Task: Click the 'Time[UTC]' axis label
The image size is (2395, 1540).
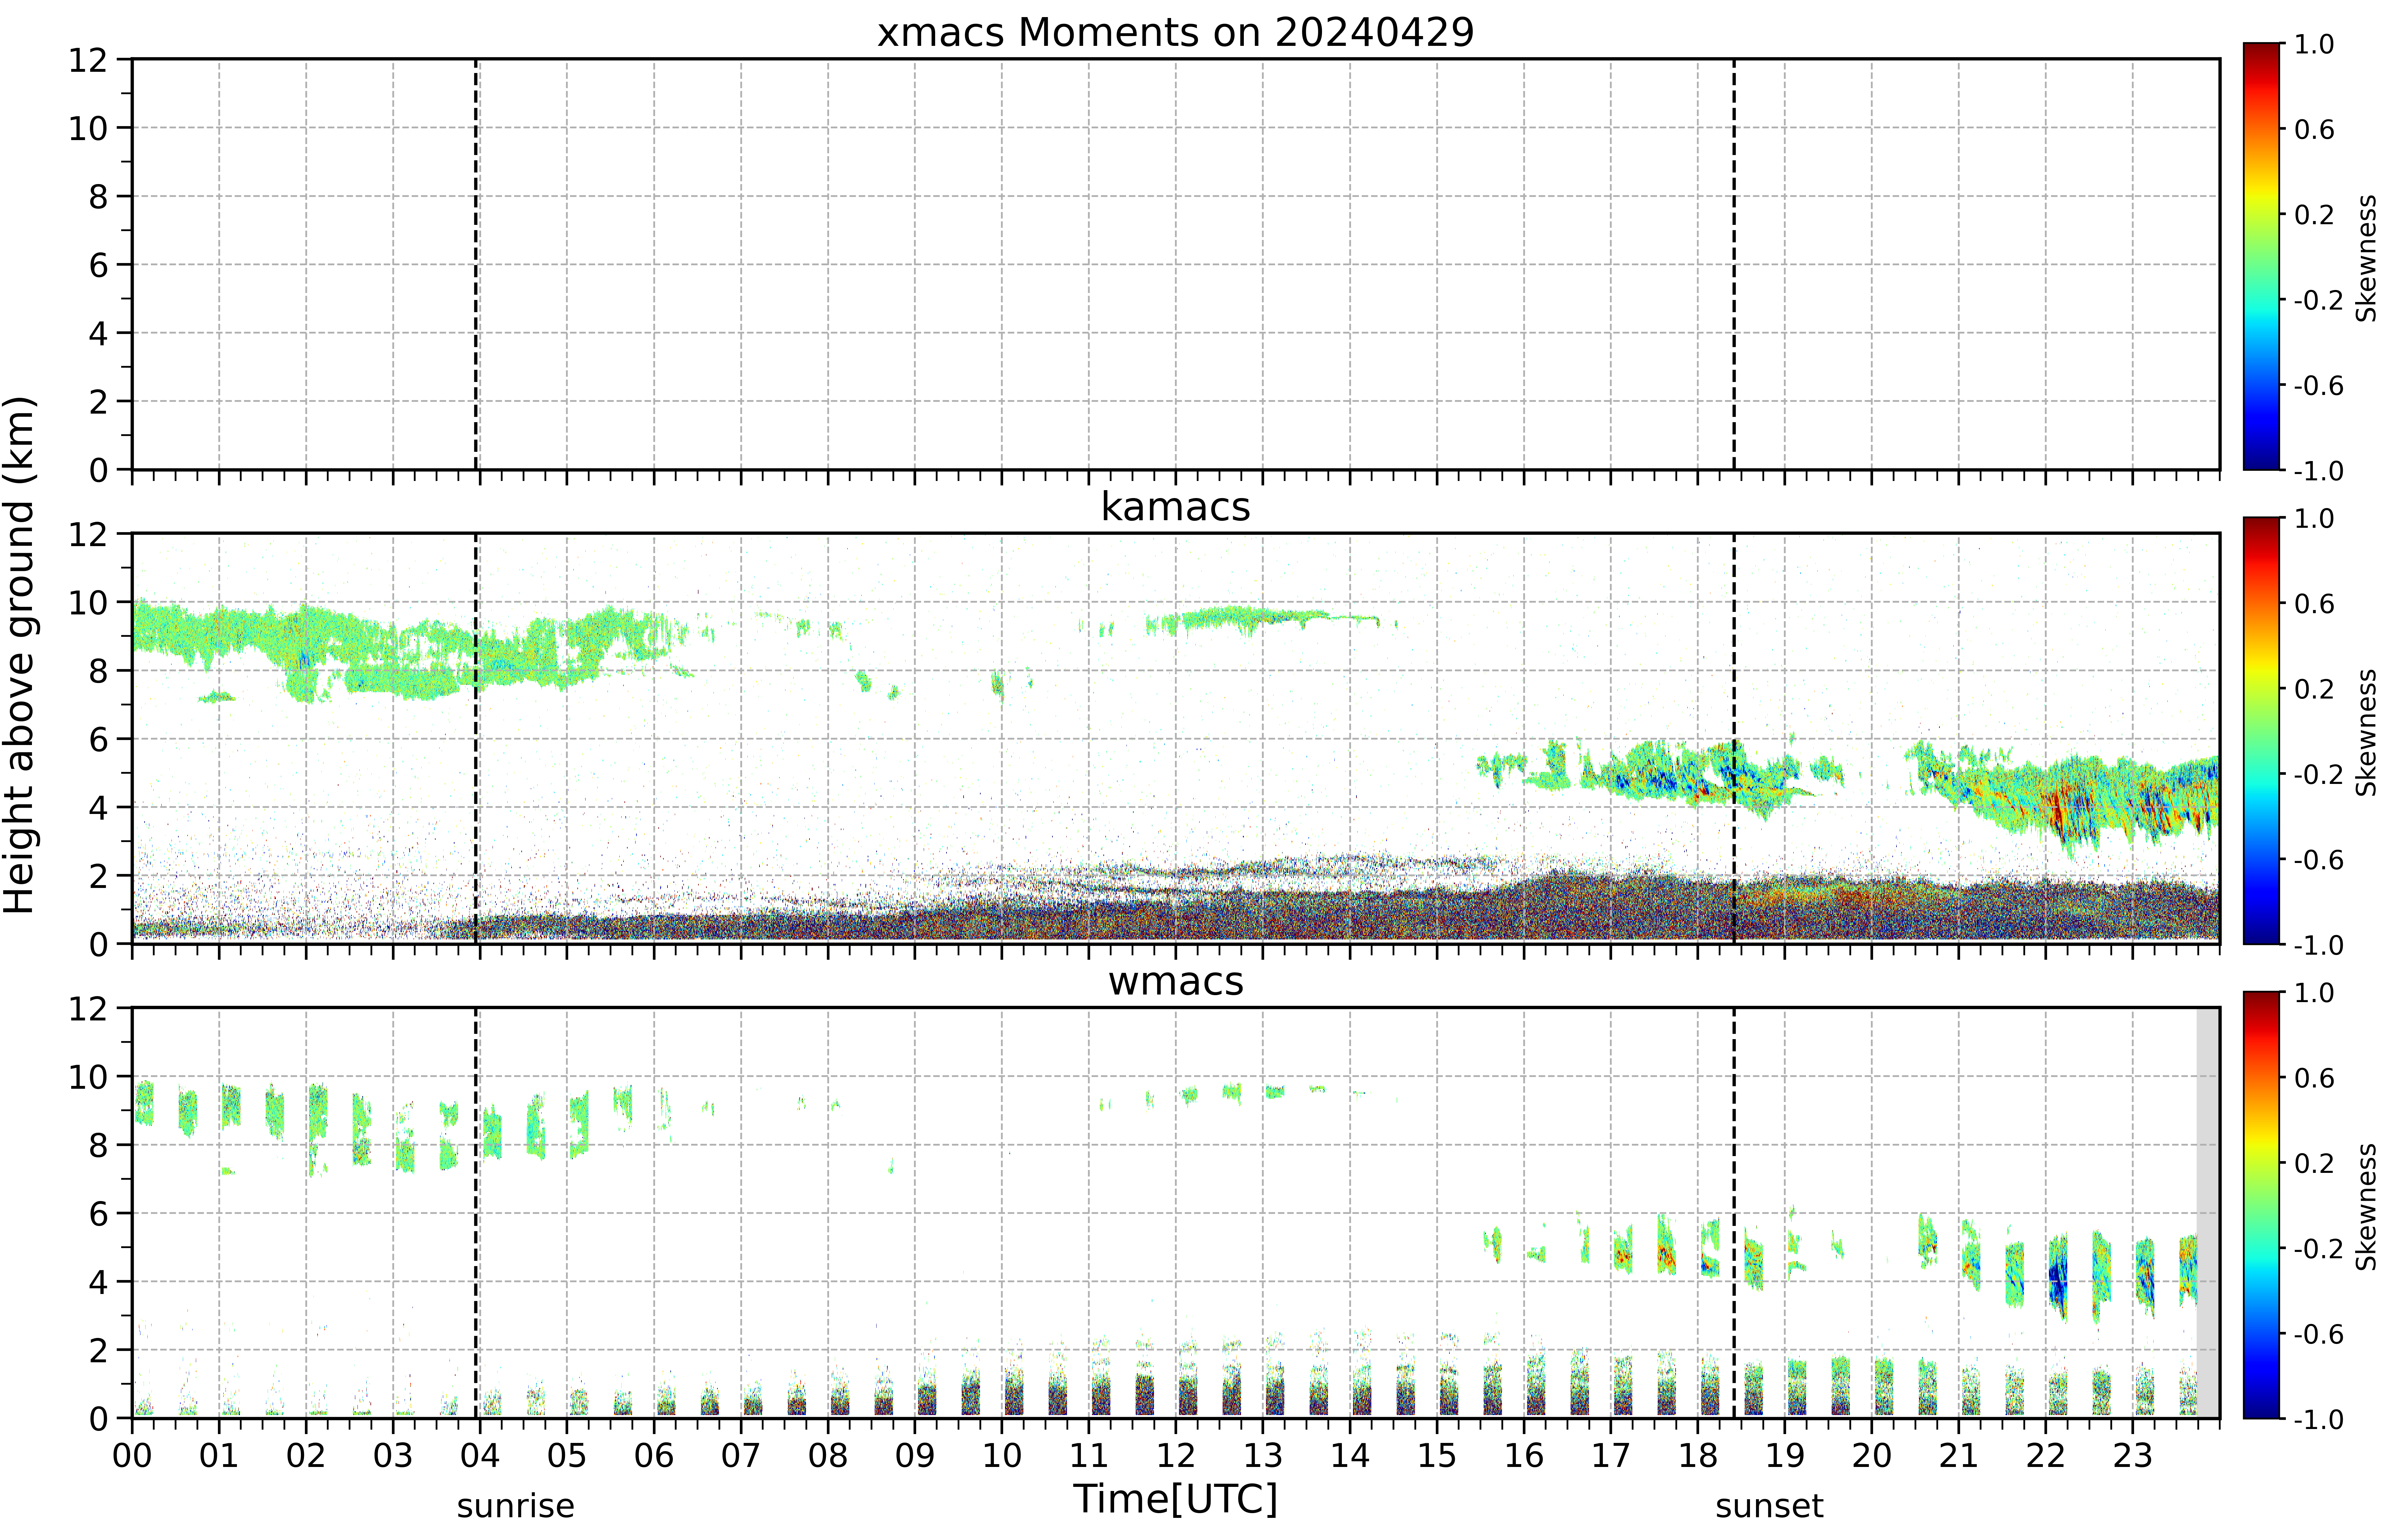Action: [x=1176, y=1499]
